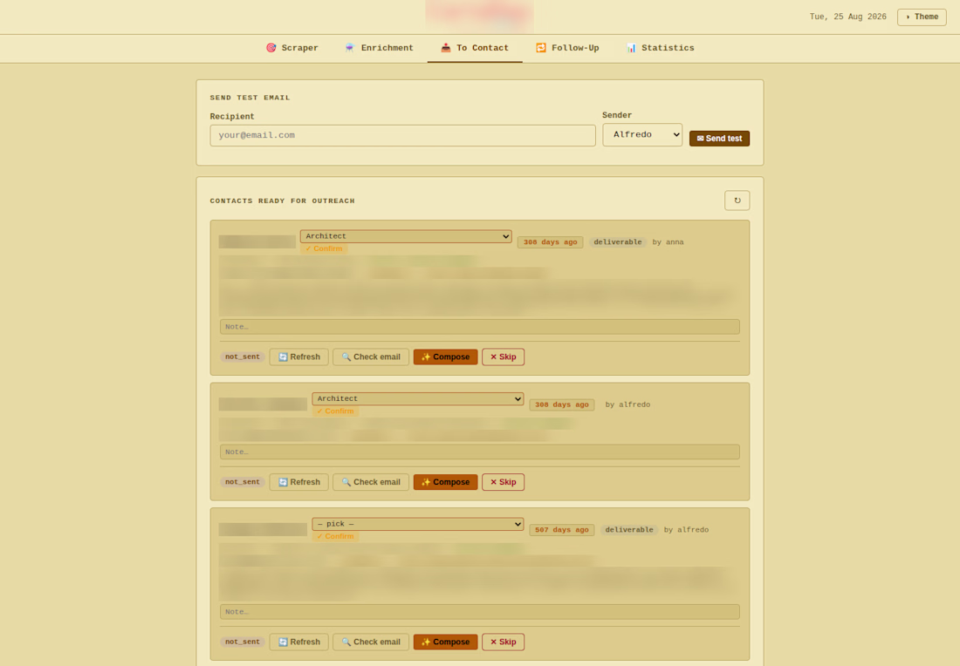This screenshot has width=960, height=666.
Task: Click Note field in the middle contact card
Action: [479, 452]
